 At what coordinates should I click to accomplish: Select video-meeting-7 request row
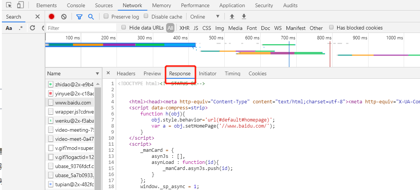tap(70, 130)
